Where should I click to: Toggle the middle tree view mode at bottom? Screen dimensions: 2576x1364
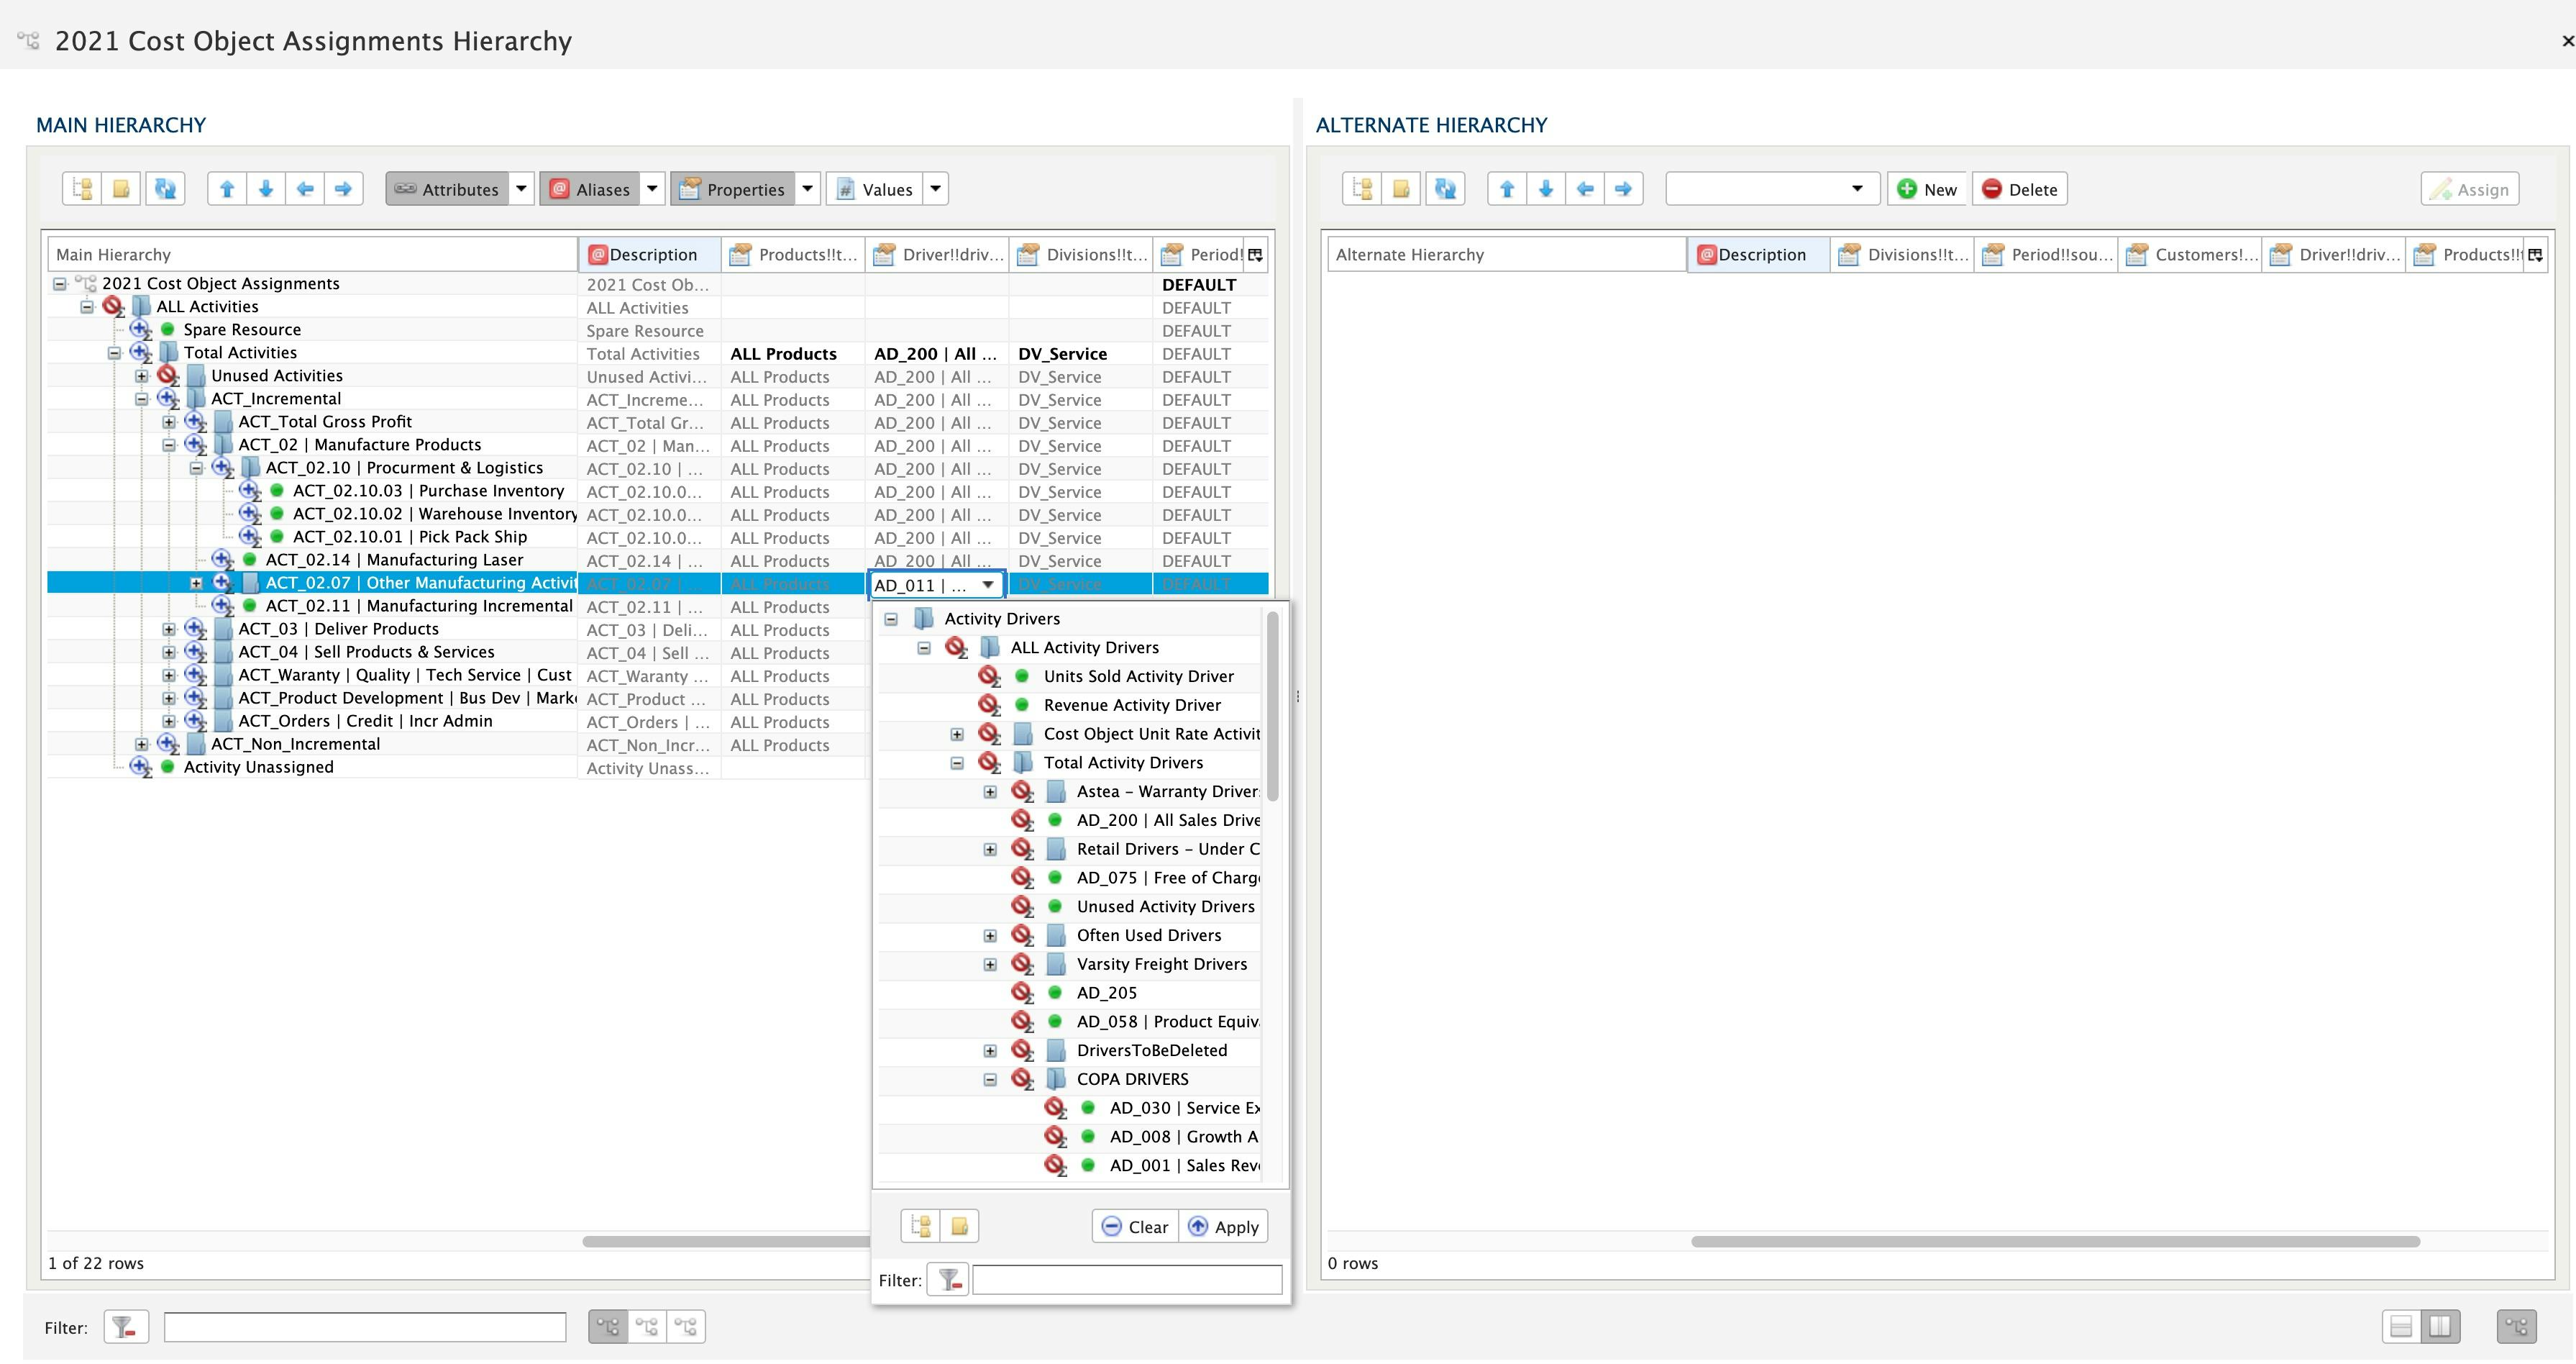click(647, 1326)
